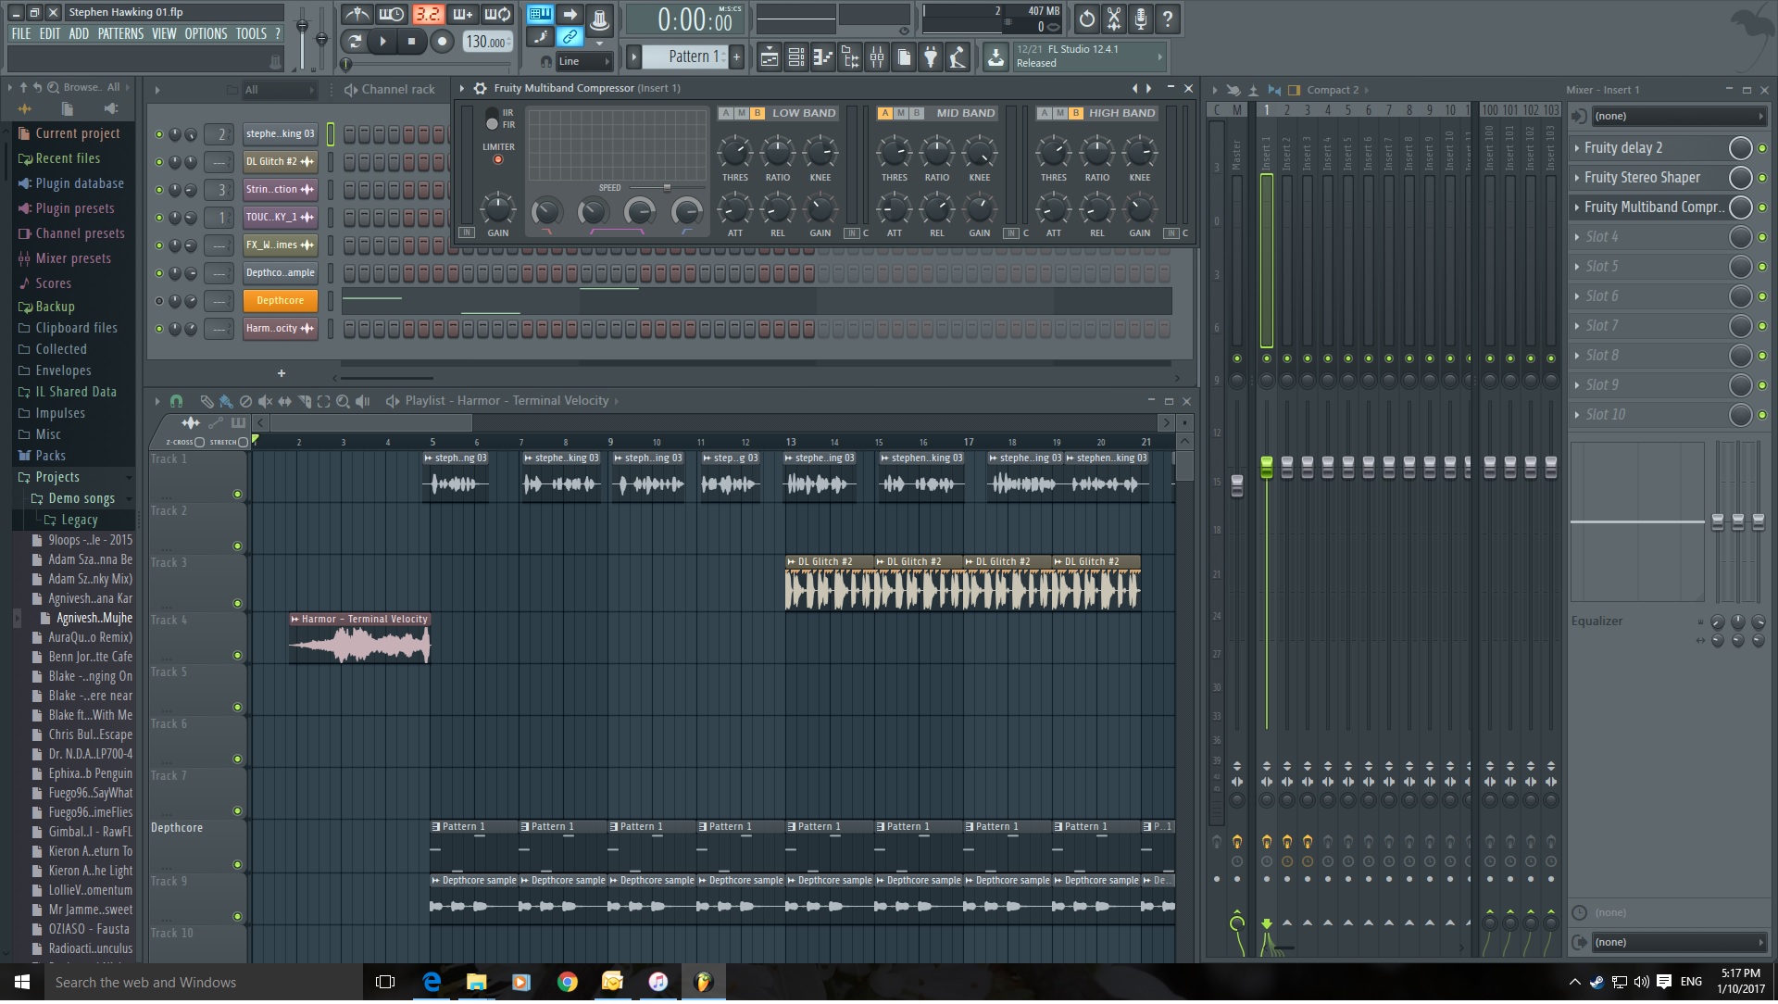Toggle the recording countdown 3.2 button
Viewport: 1778px width, 1004px height.
point(427,14)
